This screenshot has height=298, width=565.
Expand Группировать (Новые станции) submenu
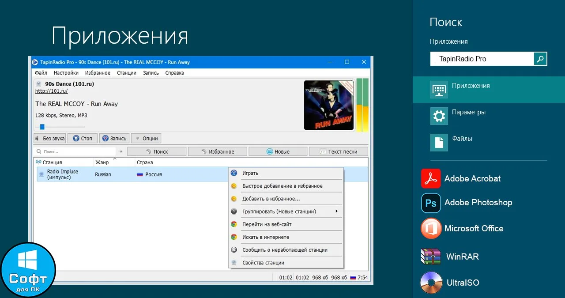click(x=286, y=211)
